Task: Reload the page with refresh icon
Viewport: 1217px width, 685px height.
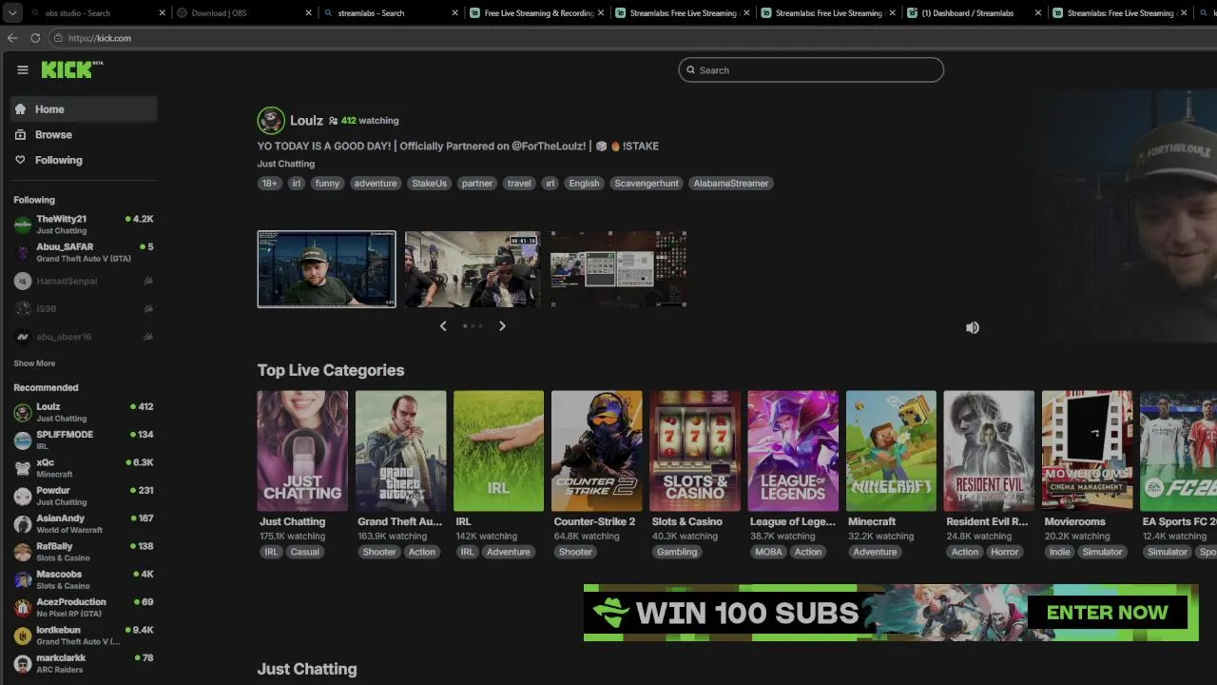Action: tap(35, 38)
